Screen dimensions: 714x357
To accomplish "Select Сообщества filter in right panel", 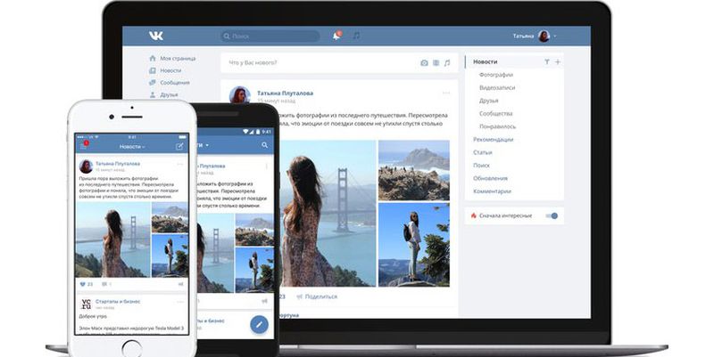I will pos(495,114).
